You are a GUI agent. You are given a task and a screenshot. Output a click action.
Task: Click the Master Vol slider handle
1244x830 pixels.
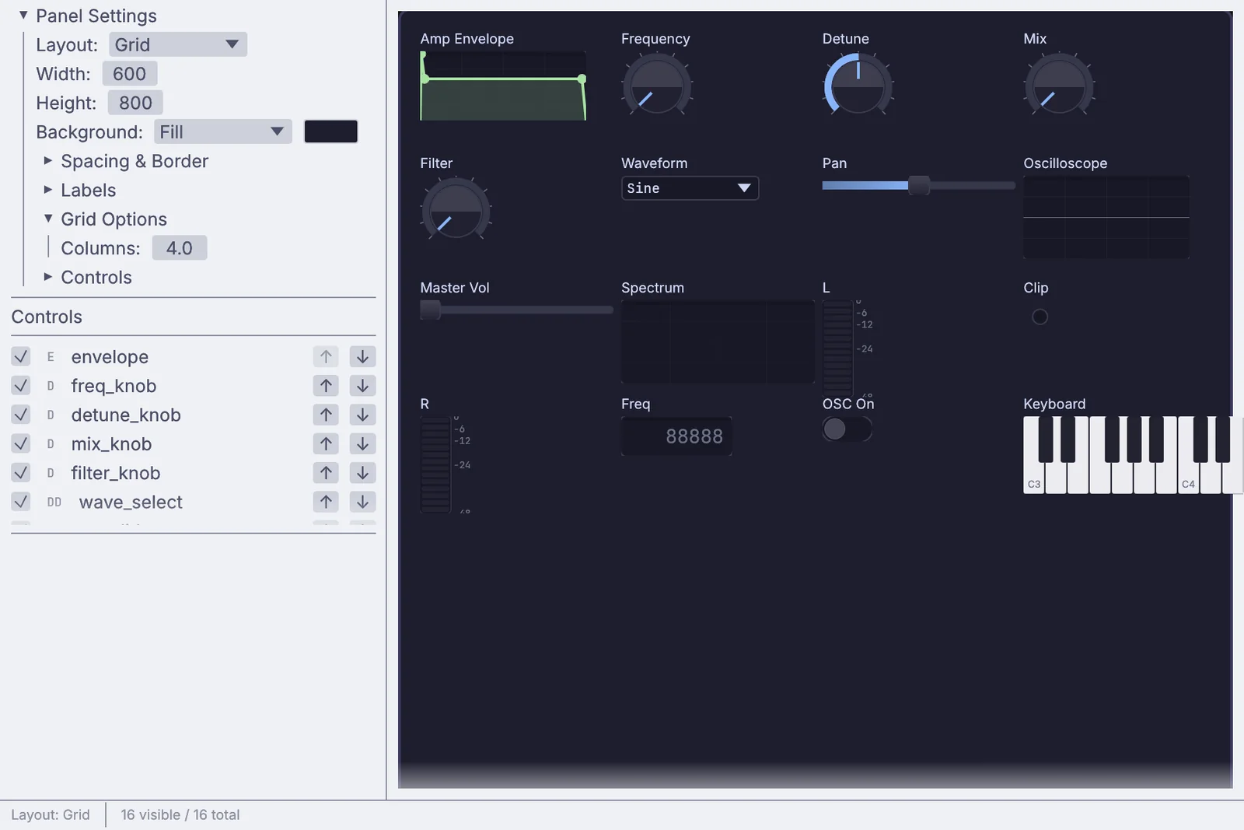[430, 310]
